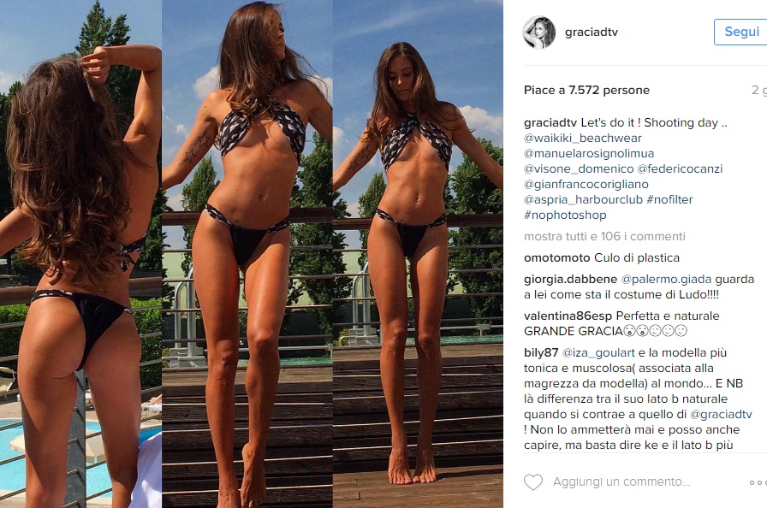Focus the Aggiungi un commento field
The height and width of the screenshot is (508, 767).
tap(621, 482)
